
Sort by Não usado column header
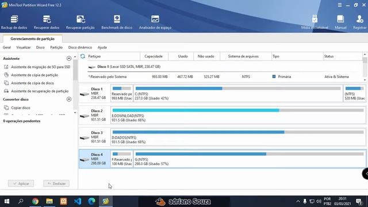[207, 56]
